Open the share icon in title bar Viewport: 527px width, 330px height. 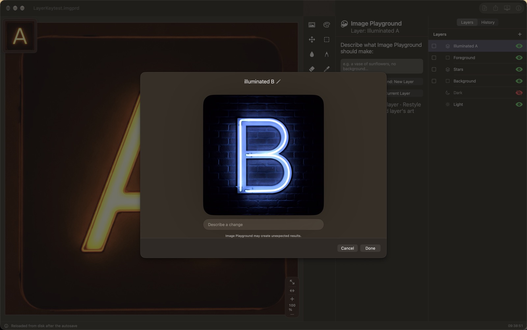coord(495,8)
